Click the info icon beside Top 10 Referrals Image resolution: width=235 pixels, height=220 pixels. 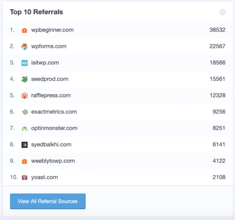pos(223,12)
